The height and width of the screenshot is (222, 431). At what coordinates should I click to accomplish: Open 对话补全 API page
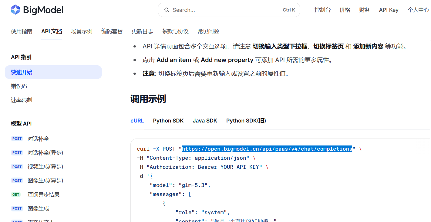pyautogui.click(x=38, y=139)
